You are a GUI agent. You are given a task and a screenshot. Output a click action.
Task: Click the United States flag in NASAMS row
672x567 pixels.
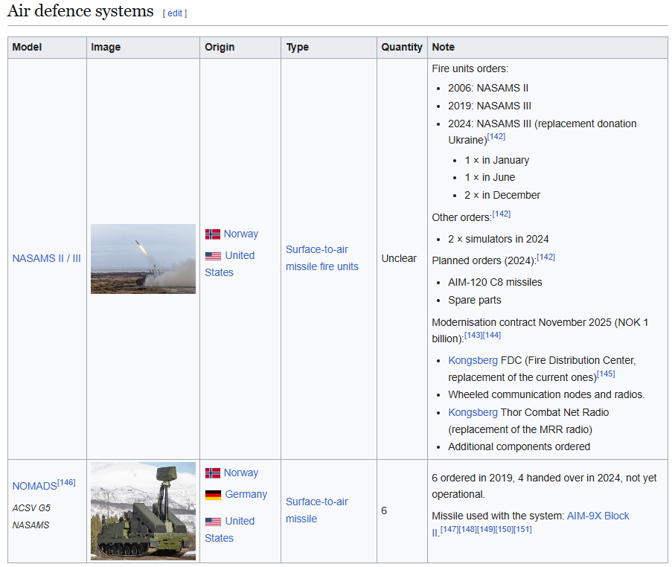click(213, 255)
